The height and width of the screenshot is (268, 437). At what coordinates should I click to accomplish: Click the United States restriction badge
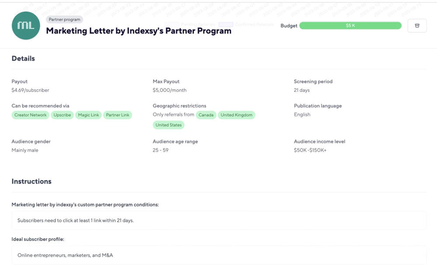point(168,125)
